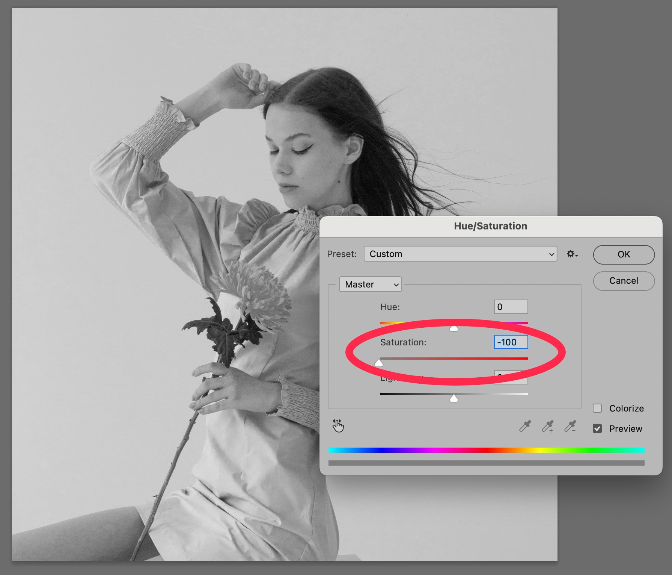
Task: Click the Lightness slider handle
Action: click(x=454, y=398)
